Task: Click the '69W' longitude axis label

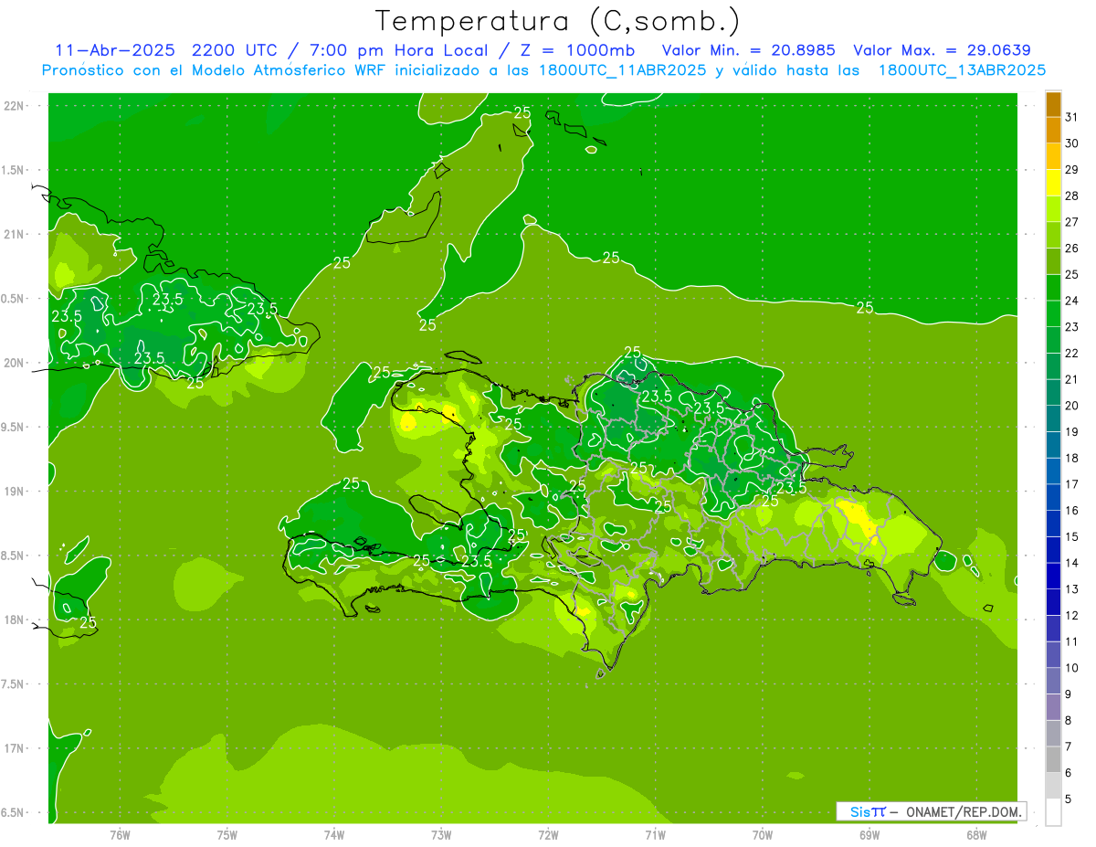Action: pos(869,835)
